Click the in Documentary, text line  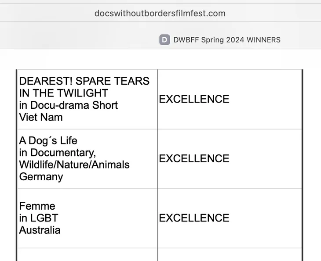pos(58,153)
